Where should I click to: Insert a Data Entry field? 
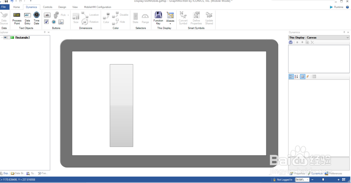coord(27,18)
